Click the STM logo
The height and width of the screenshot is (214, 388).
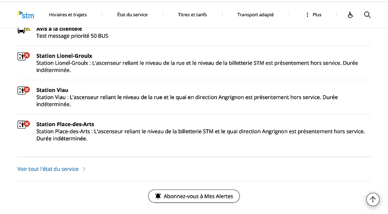(26, 15)
